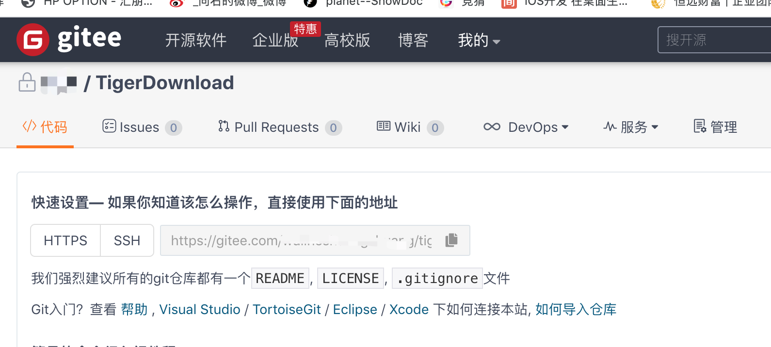This screenshot has width=771, height=347.
Task: Open the 管理 tab
Action: click(x=715, y=127)
